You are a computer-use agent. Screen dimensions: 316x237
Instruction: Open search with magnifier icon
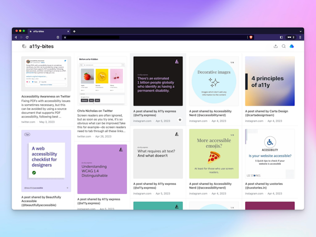coord(283,46)
